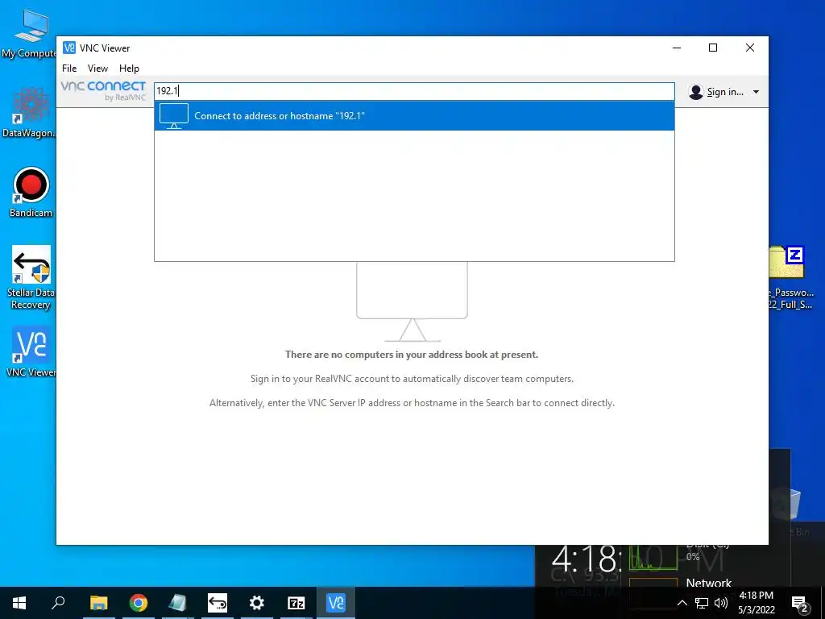Close the VNC Viewer window

click(x=750, y=48)
